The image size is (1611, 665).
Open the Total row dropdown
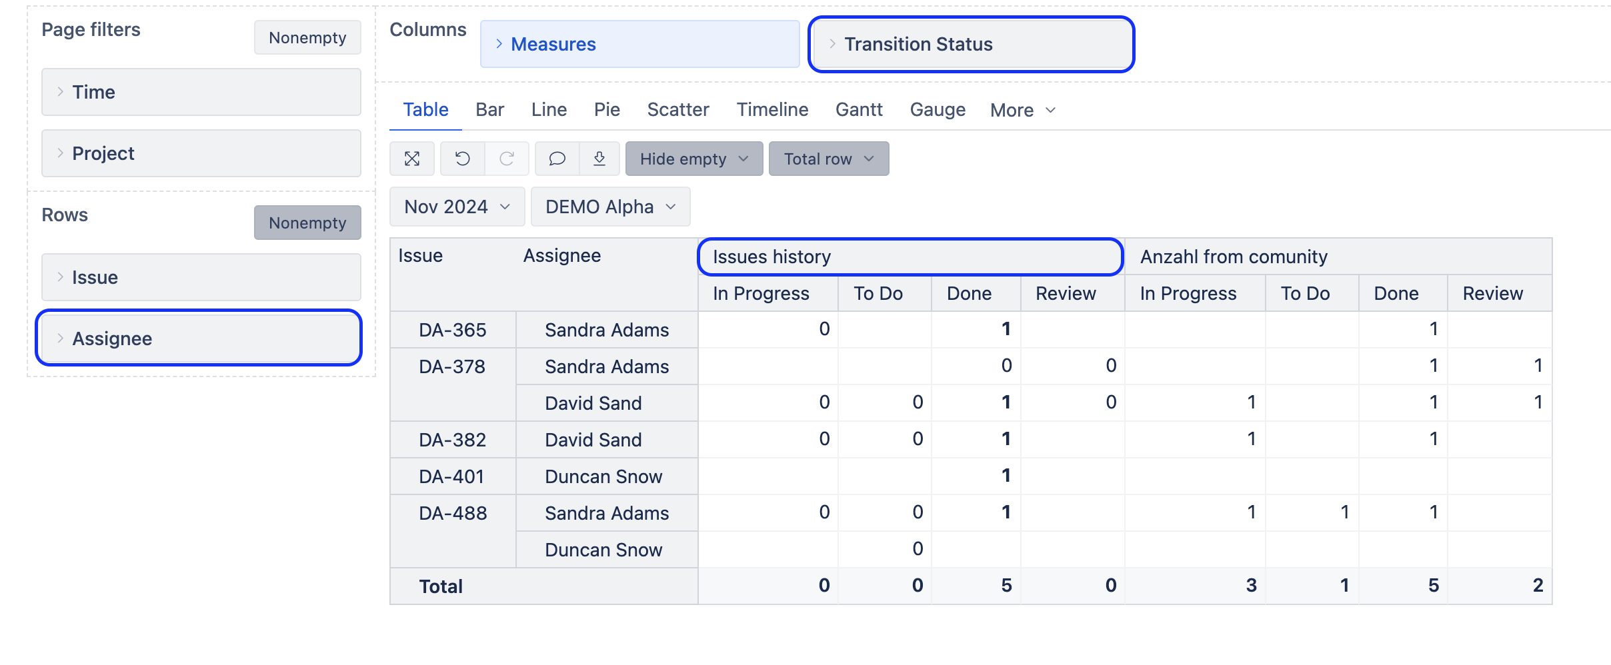828,159
